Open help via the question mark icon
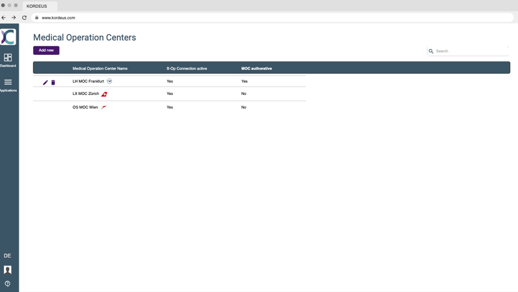The image size is (518, 292). point(8,284)
